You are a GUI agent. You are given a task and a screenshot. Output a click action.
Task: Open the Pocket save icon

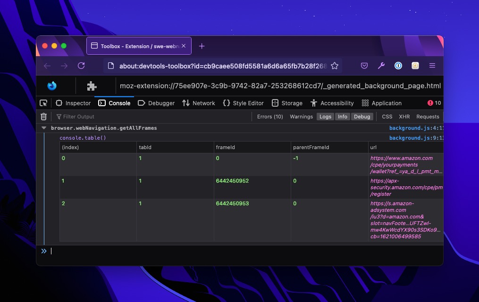tap(364, 66)
